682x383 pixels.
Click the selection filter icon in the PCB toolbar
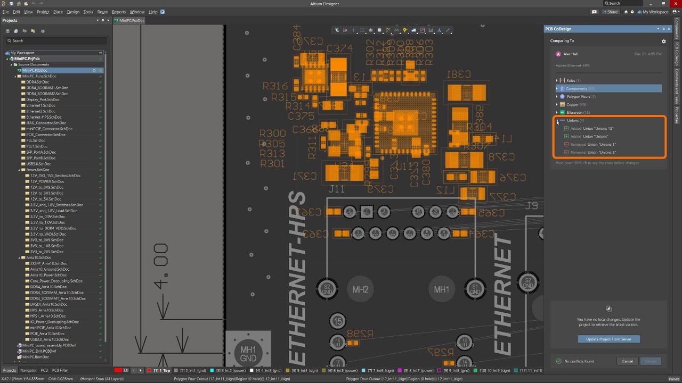coord(337,30)
